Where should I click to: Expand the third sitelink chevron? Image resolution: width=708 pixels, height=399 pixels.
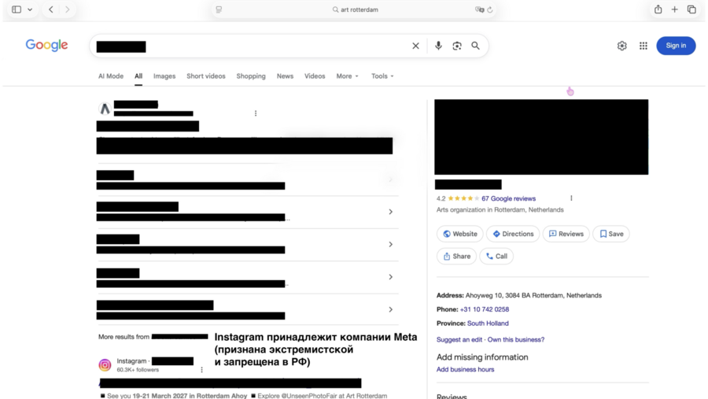click(x=390, y=245)
